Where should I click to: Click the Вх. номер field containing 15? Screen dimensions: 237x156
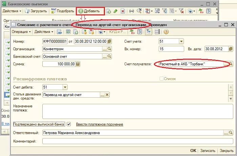[171, 49]
